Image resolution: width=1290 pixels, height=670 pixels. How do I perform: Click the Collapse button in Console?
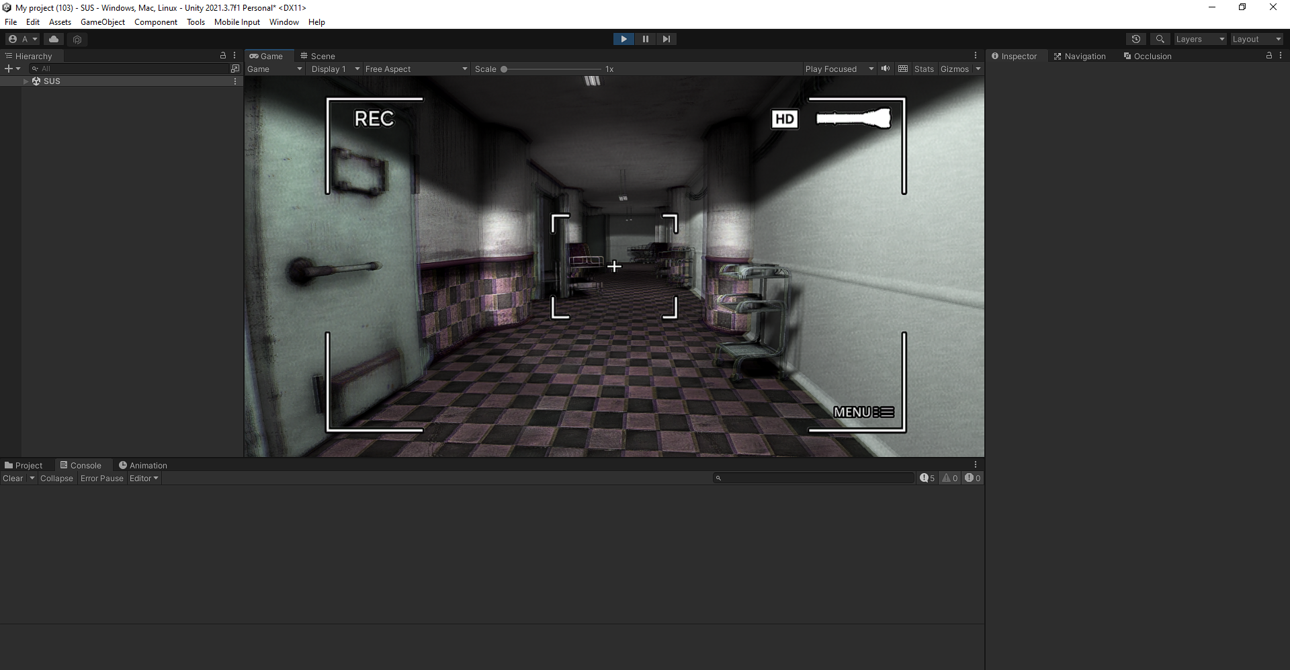click(x=56, y=478)
